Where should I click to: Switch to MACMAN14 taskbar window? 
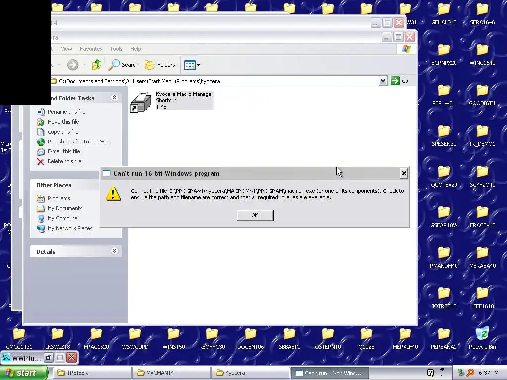(171, 373)
